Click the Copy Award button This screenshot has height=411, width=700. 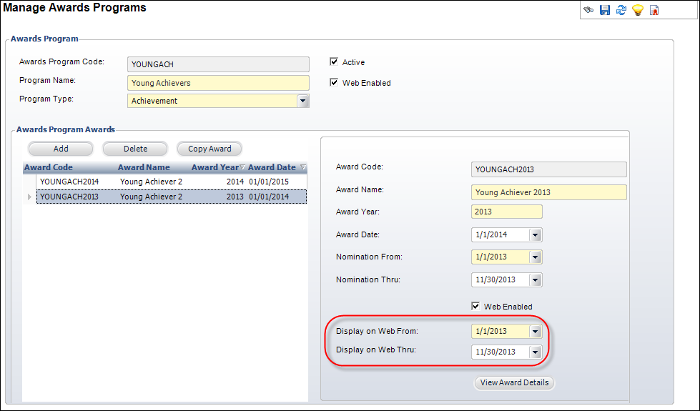(209, 149)
